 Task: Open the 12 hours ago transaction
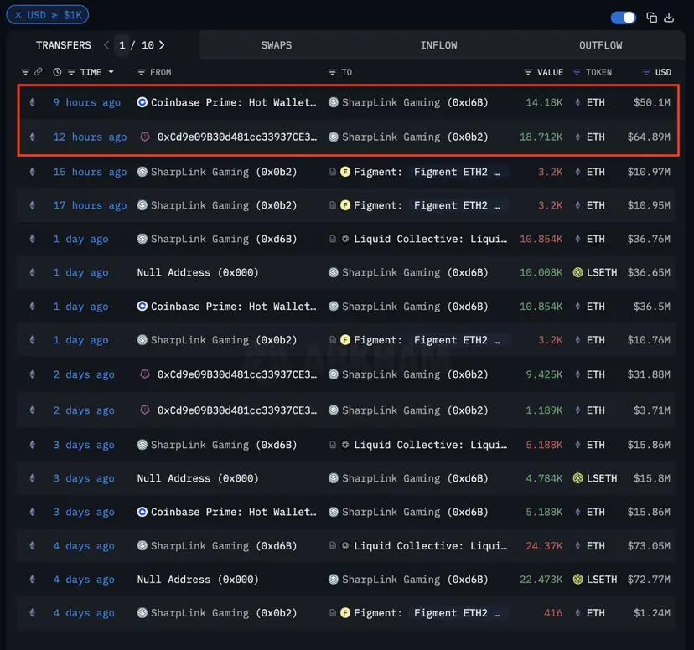(x=90, y=137)
